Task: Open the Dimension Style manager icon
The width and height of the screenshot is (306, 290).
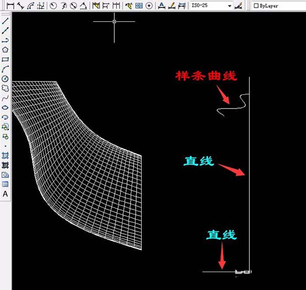Action: click(x=239, y=6)
